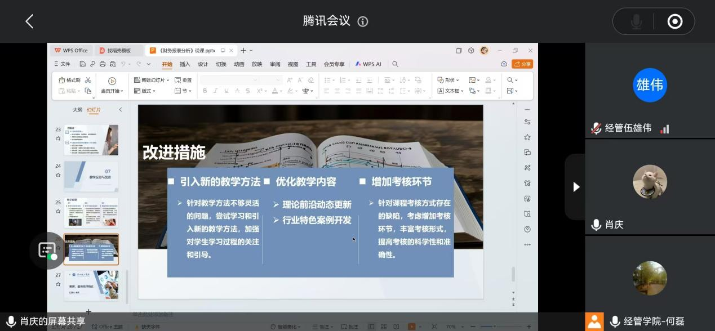This screenshot has height=331, width=715.
Task: Open the Tencent Meeting info icon
Action: coord(363,21)
